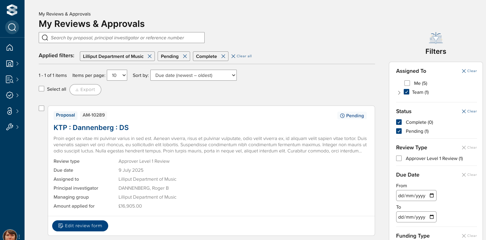Remove the Lilliput Department of Music filter
Viewport: 486px width, 240px height.
point(150,56)
